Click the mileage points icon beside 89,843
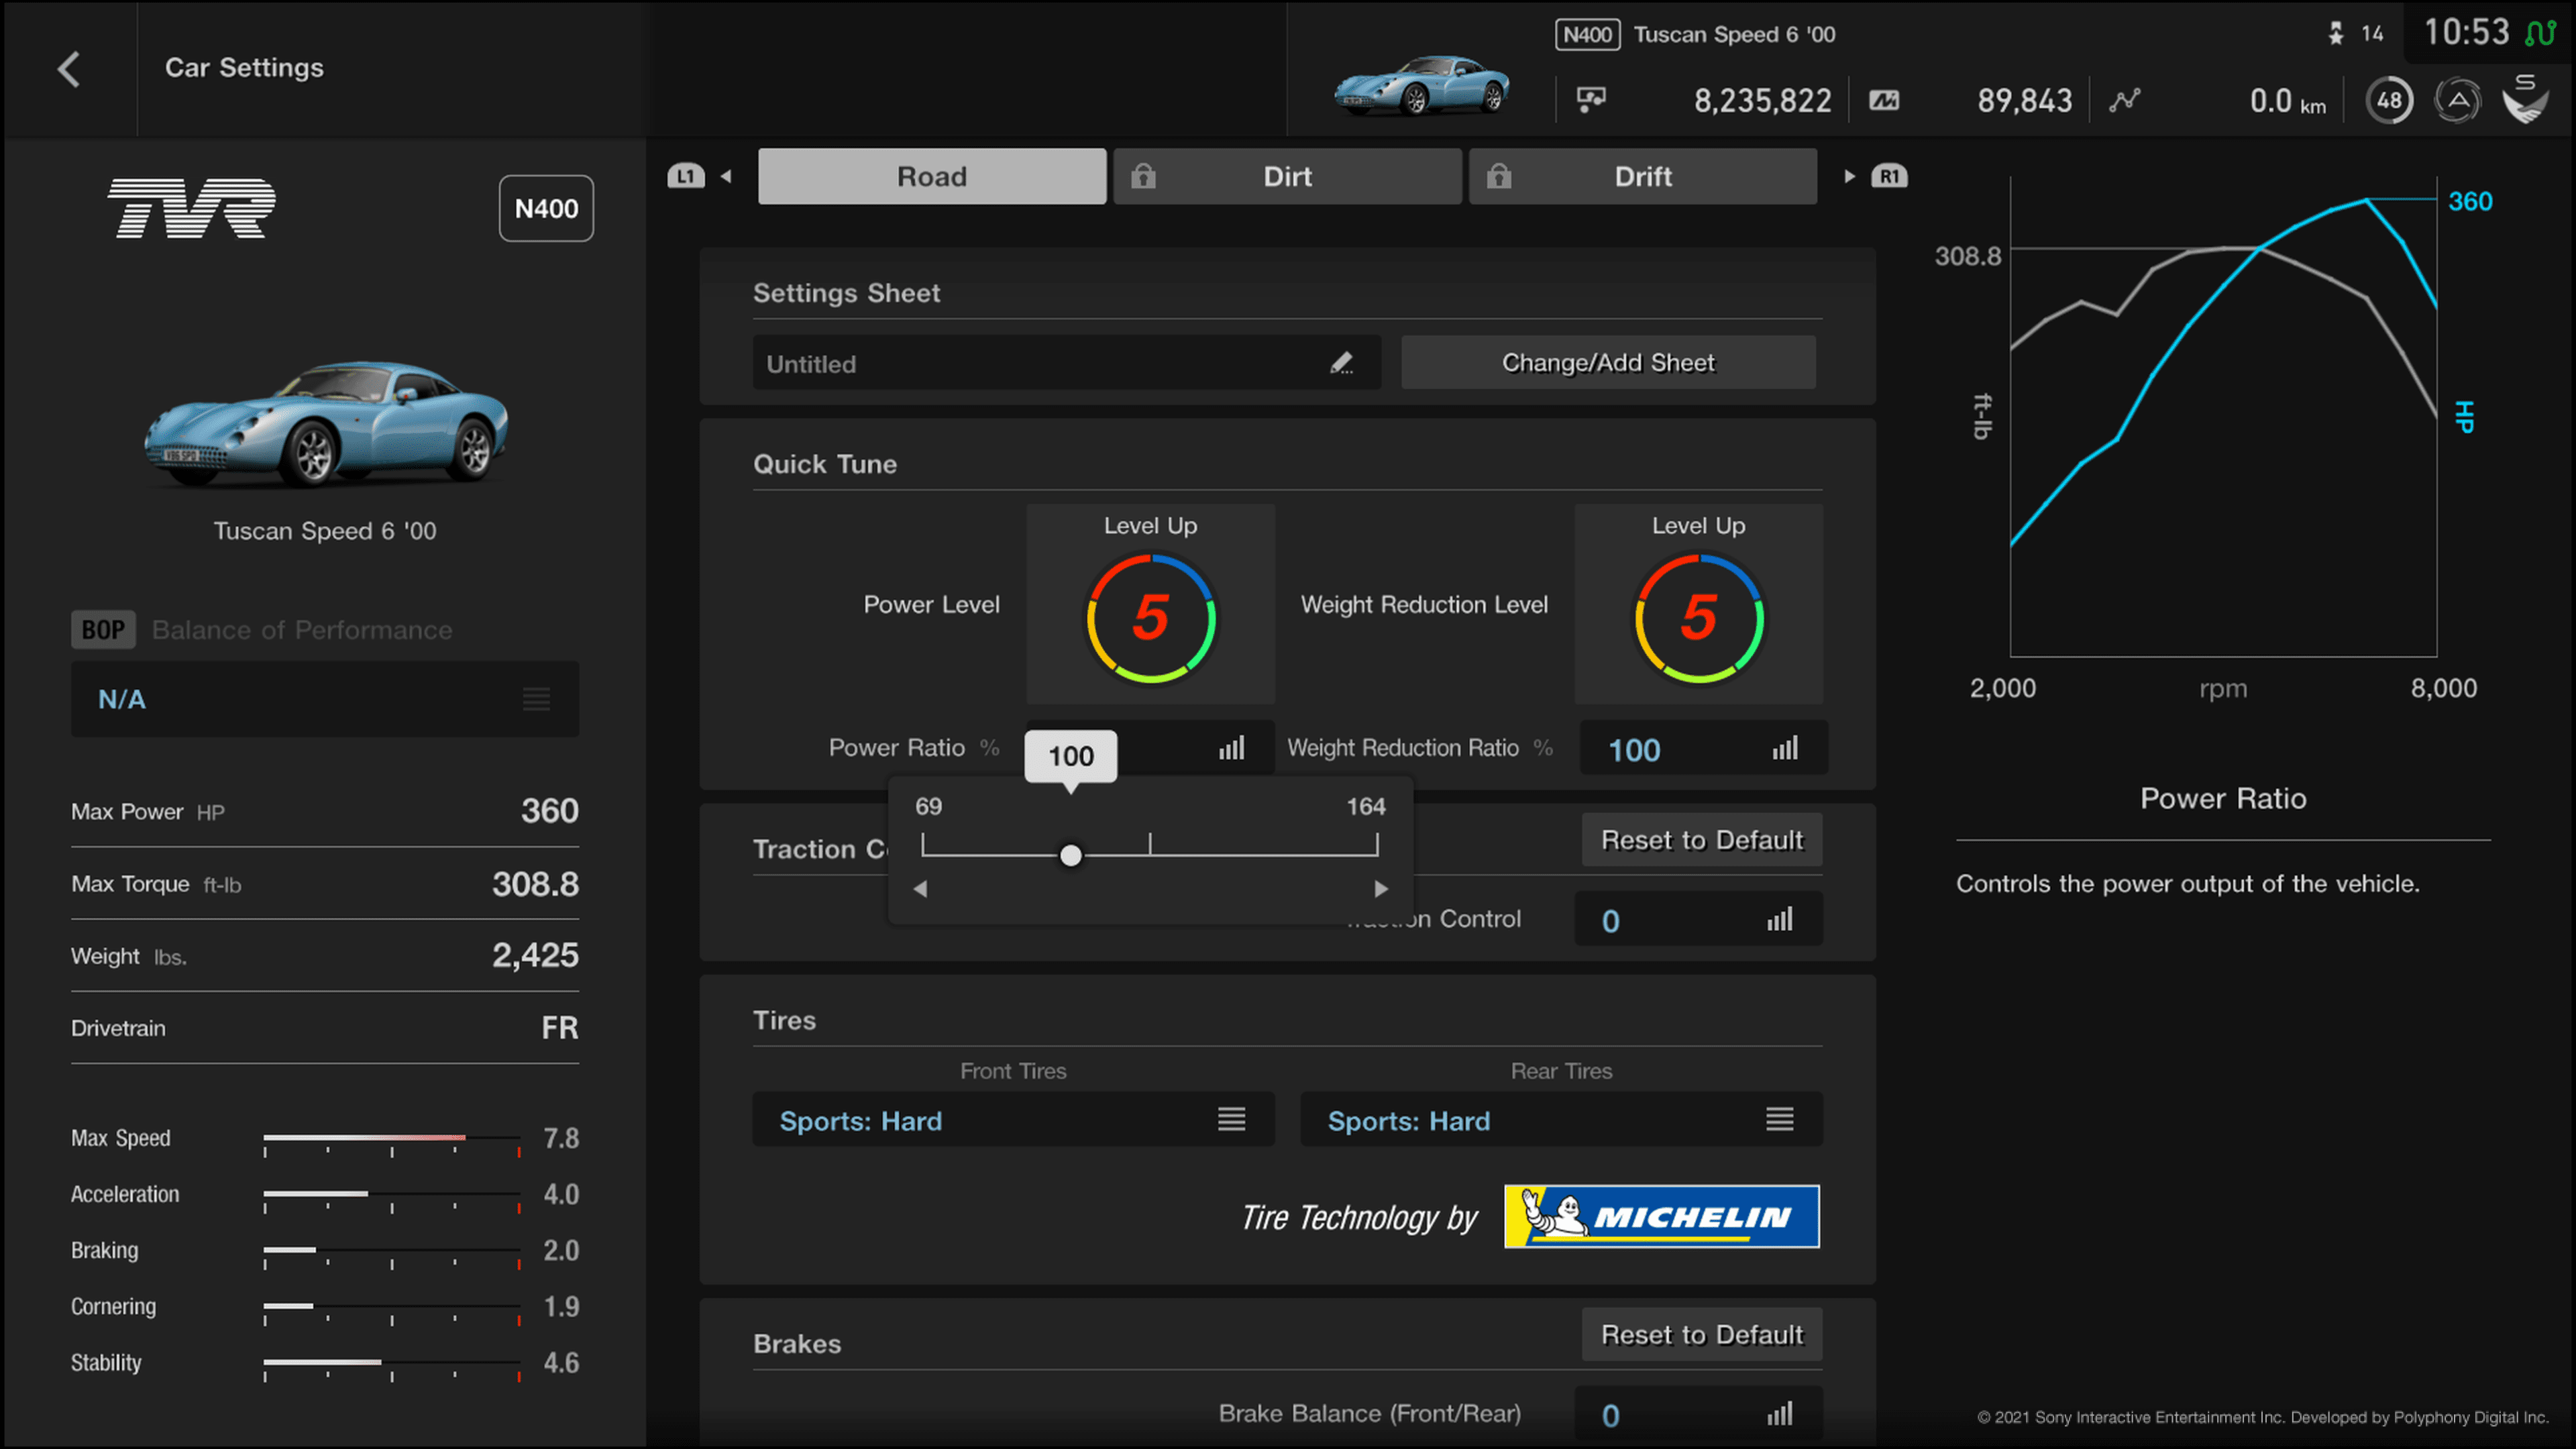 (1884, 100)
